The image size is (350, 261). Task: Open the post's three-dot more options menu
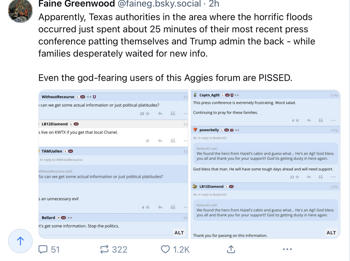click(x=287, y=249)
